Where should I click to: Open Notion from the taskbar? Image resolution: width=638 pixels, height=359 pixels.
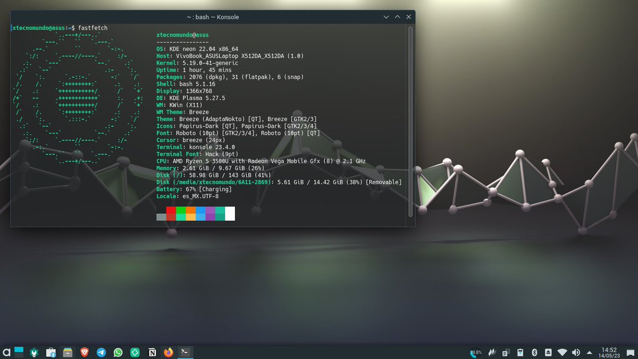click(152, 352)
